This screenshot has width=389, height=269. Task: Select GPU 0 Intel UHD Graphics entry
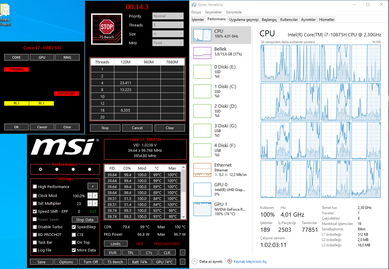pos(221,190)
